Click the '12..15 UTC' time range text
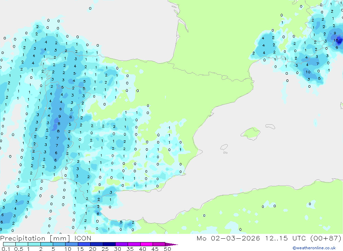The image size is (343, 251). click(285, 238)
